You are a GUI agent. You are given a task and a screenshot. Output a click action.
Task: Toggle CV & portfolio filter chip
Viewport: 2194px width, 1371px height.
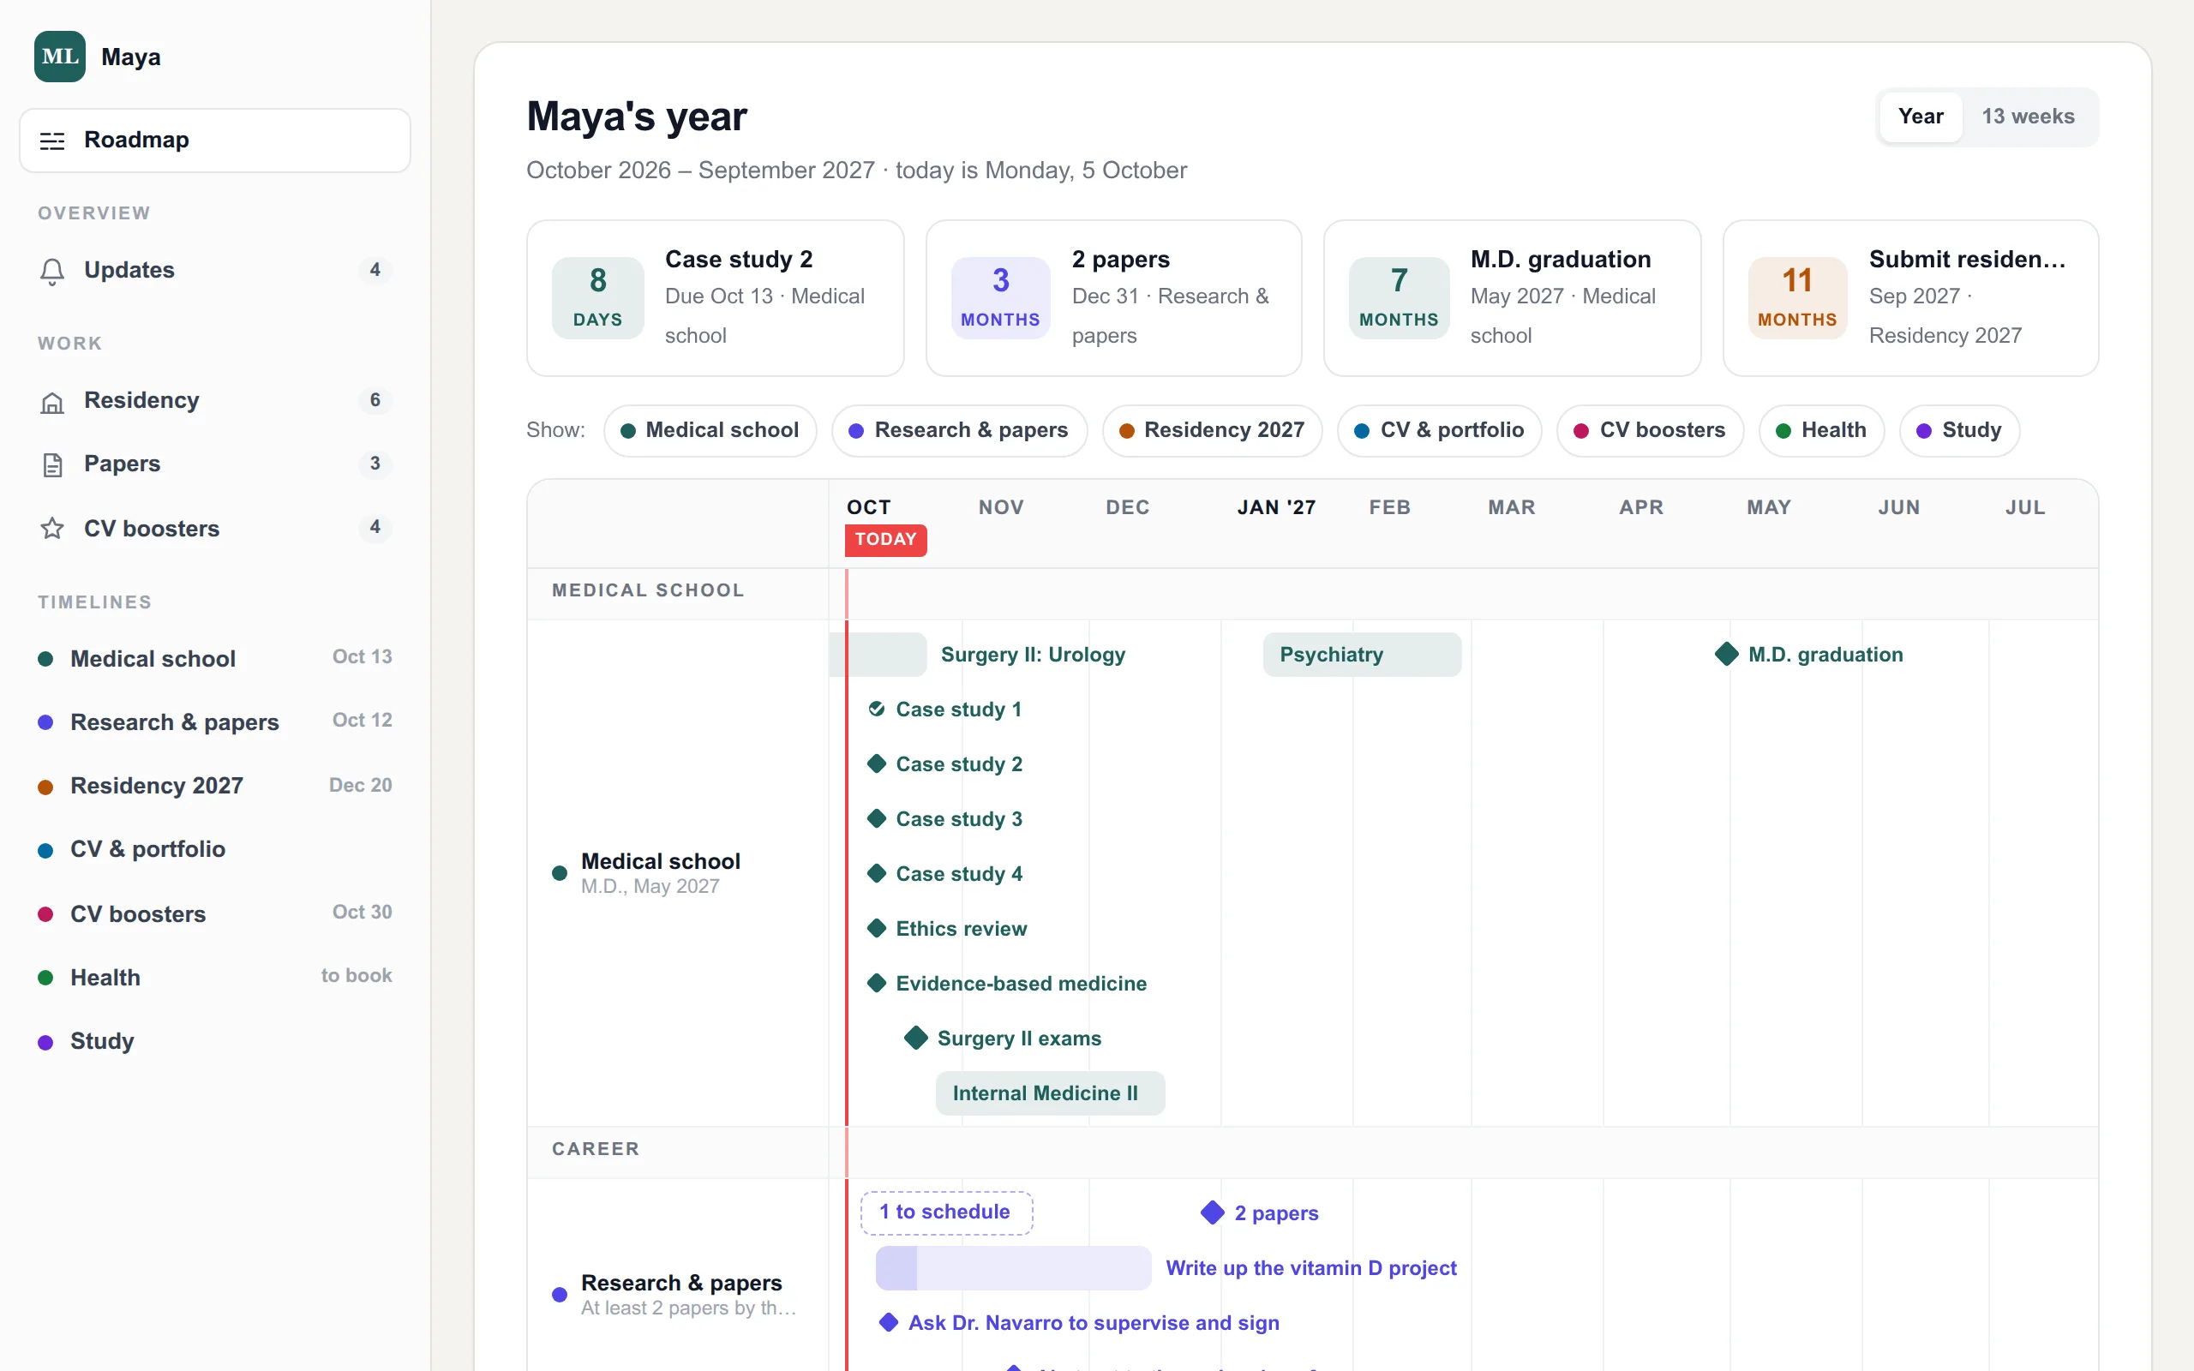[x=1439, y=431]
